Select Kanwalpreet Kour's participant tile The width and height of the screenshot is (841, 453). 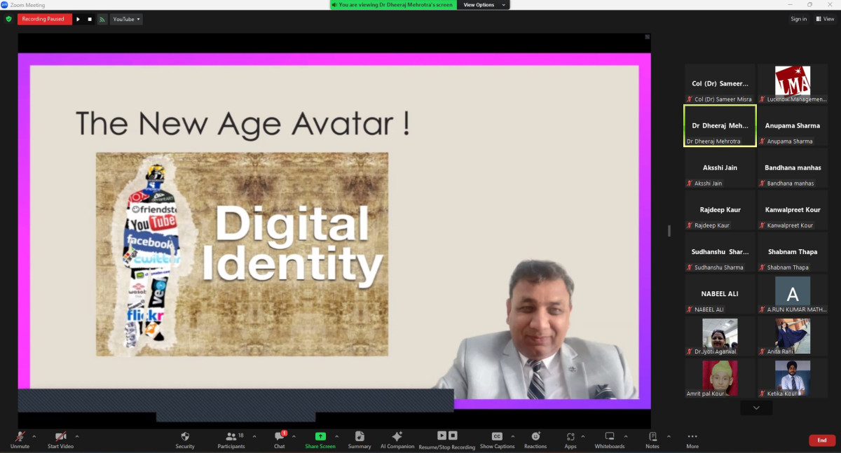pos(793,210)
